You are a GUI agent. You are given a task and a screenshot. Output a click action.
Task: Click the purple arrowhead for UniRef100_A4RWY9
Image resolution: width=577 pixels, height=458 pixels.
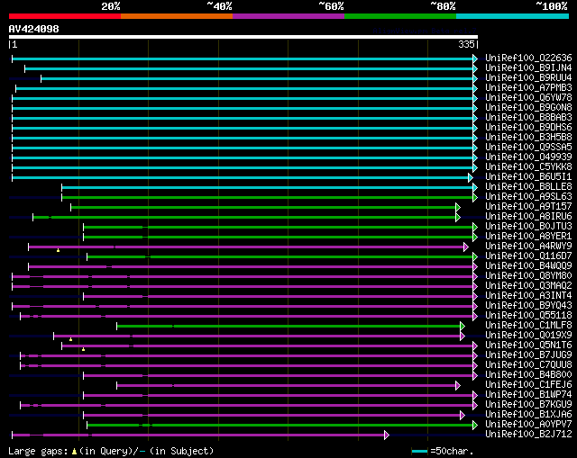pos(466,247)
